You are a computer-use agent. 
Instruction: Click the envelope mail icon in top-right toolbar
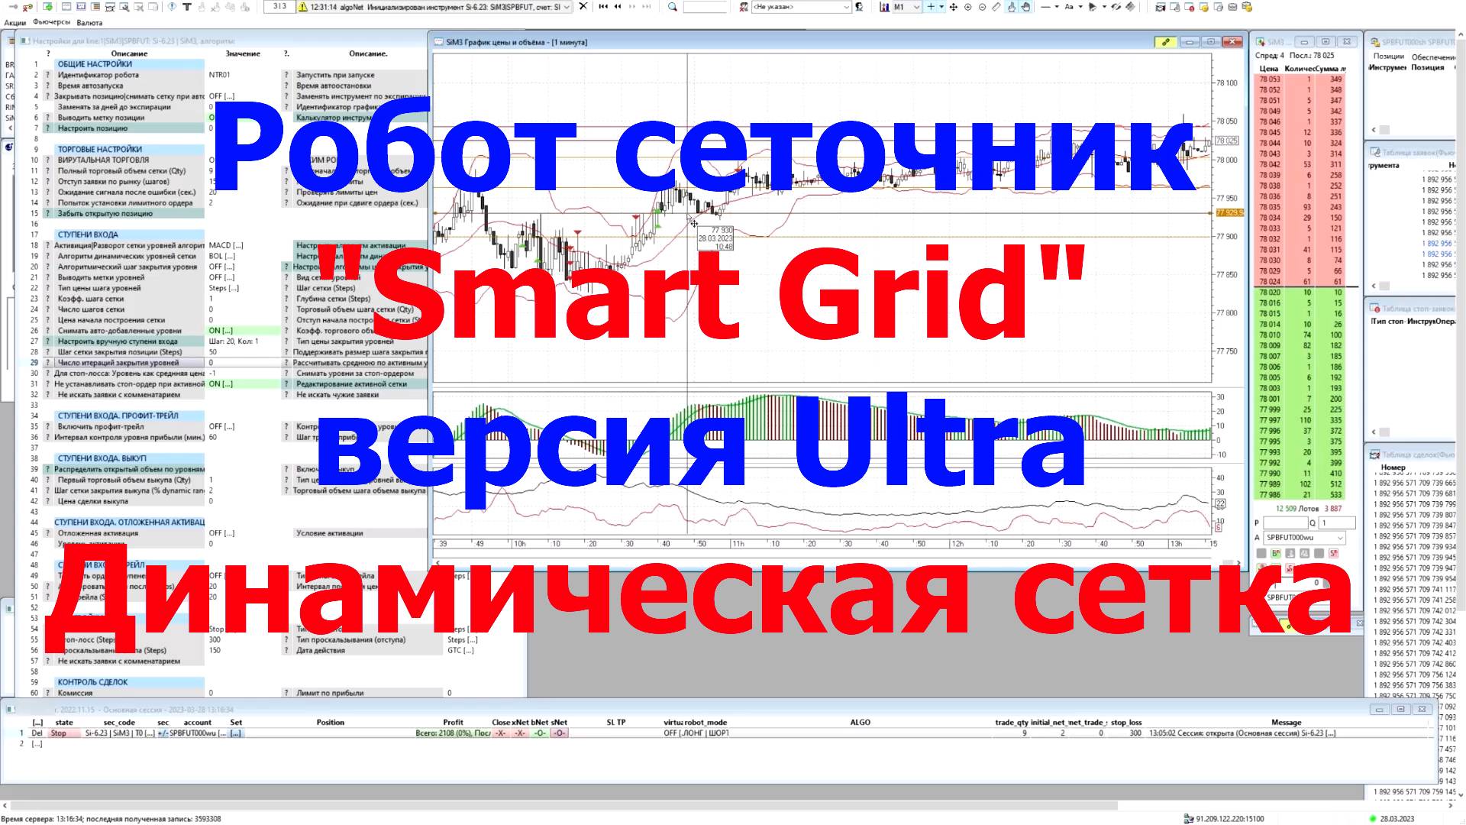(1232, 7)
